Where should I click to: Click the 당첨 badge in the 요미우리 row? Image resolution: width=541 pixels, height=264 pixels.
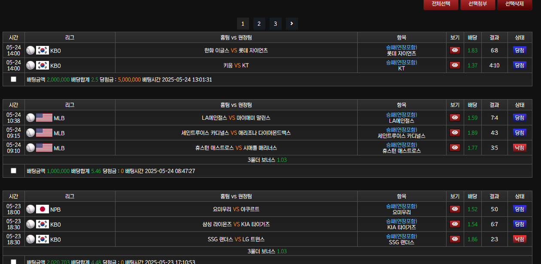[520, 209]
